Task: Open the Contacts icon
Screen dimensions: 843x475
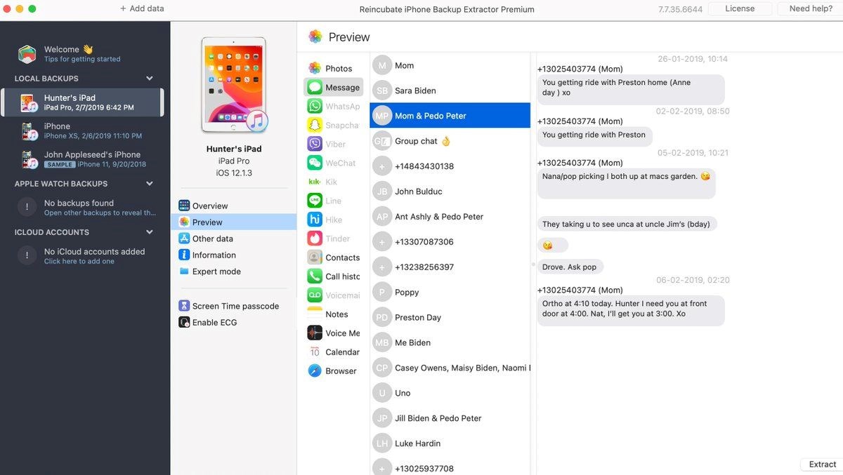Action: (x=315, y=257)
